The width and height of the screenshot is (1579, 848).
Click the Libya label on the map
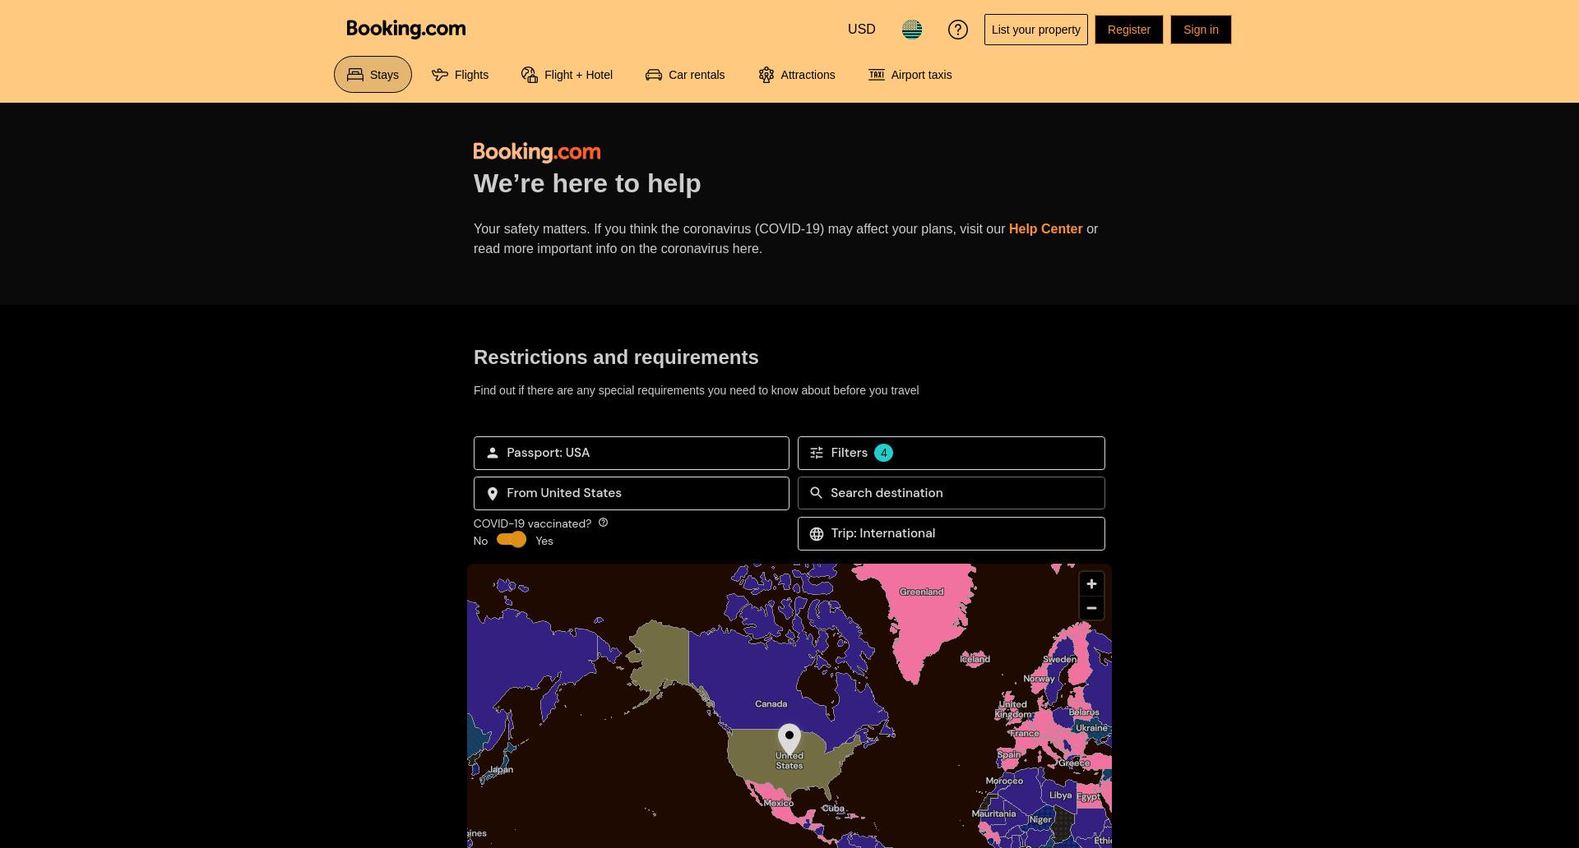tap(1060, 795)
